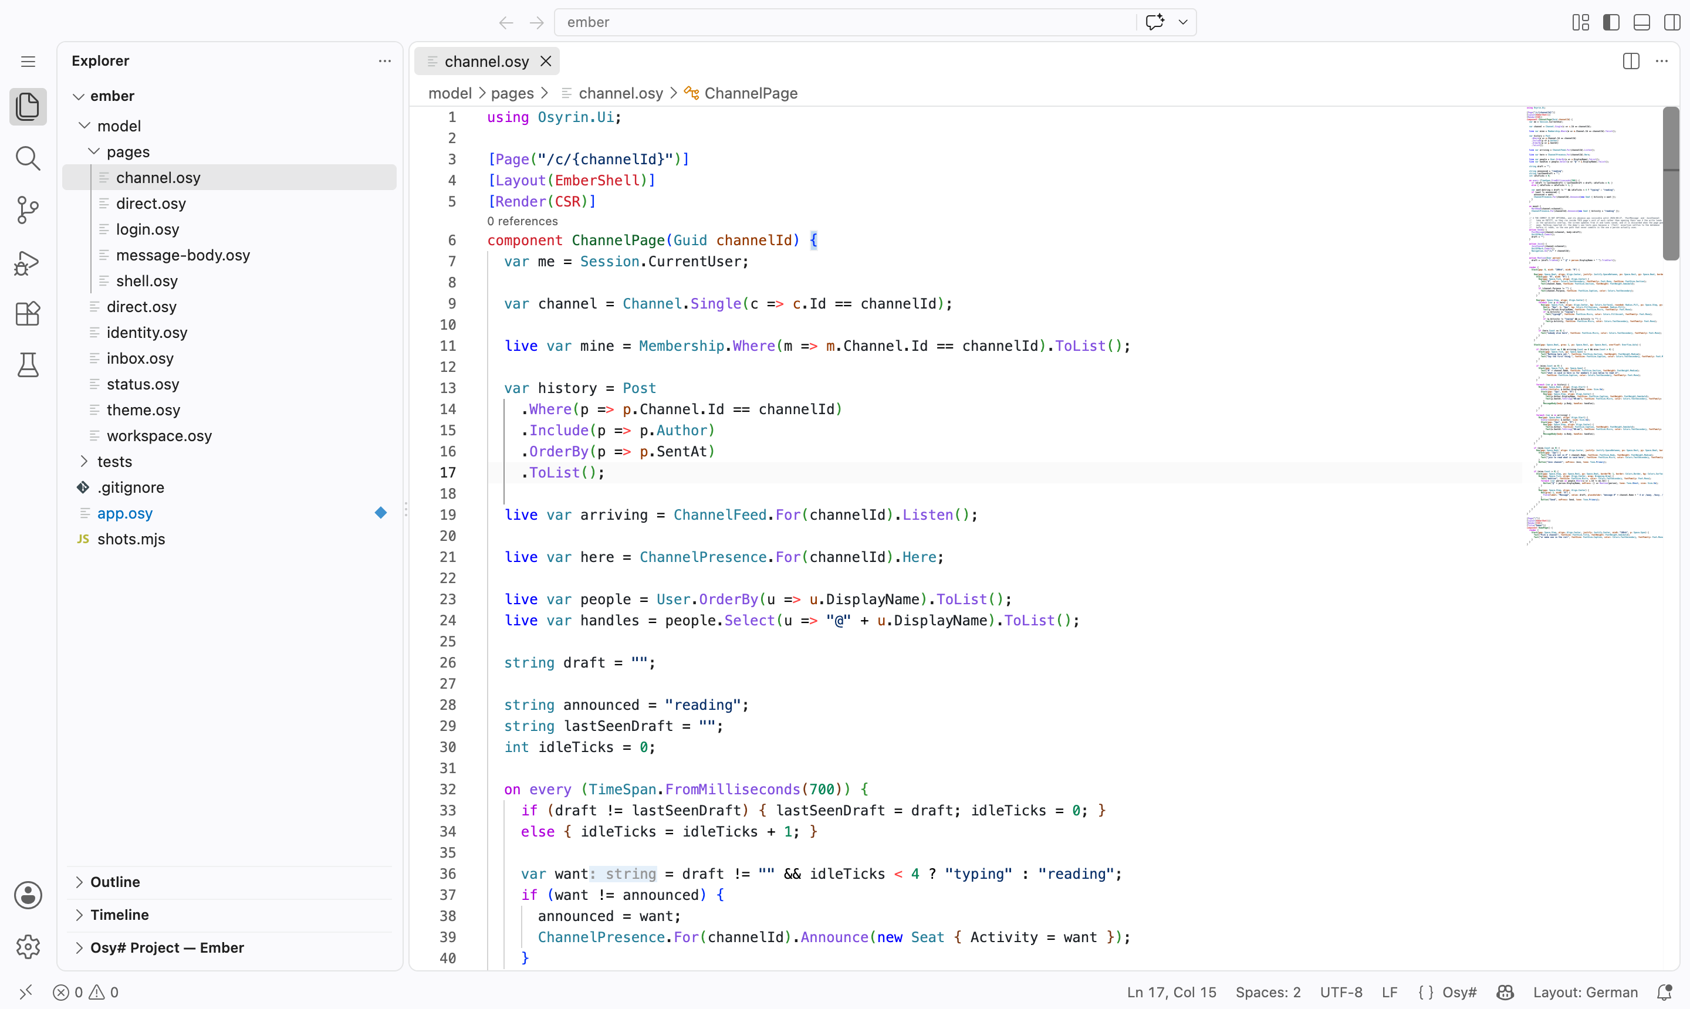Screen dimensions: 1690x1009
Task: Expand the Timeline section
Action: (x=230, y=915)
